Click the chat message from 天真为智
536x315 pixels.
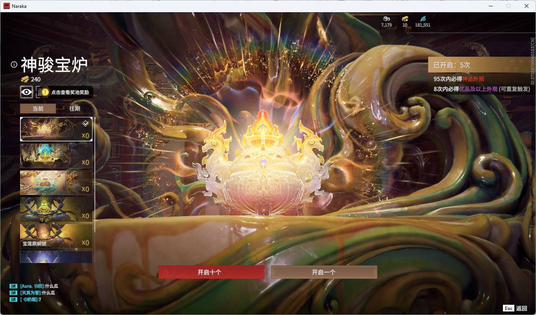(38, 293)
